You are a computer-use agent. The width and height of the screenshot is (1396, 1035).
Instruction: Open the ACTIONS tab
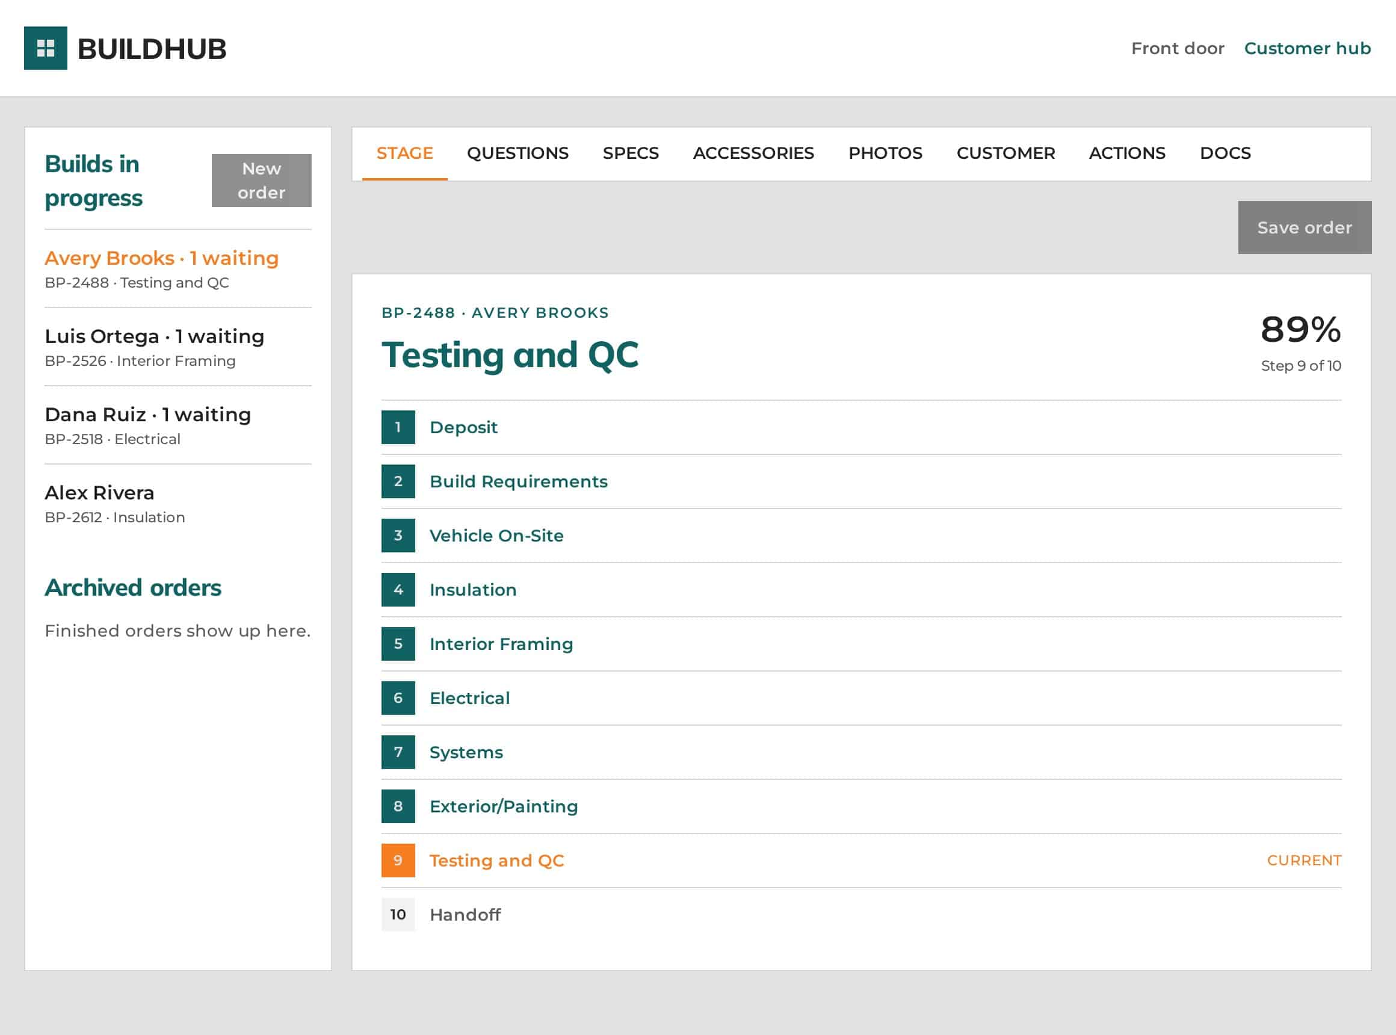[1126, 153]
